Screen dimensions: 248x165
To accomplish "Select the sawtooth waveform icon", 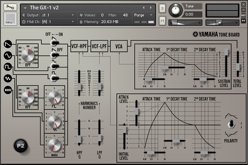I will (x=7, y=43).
